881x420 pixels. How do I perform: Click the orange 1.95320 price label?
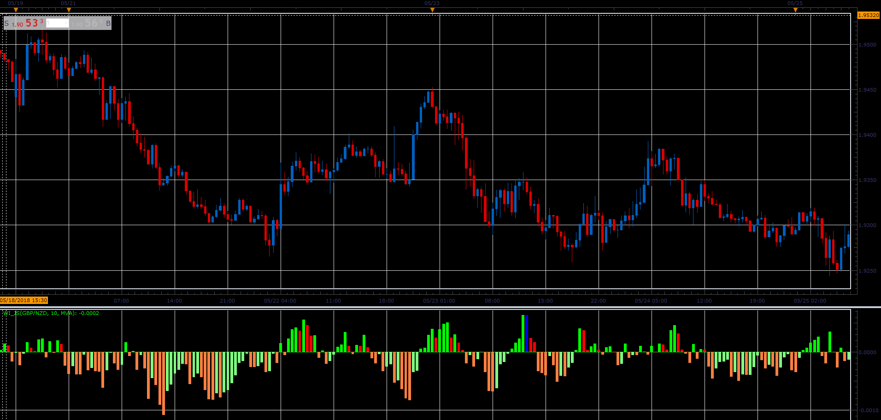pyautogui.click(x=869, y=15)
